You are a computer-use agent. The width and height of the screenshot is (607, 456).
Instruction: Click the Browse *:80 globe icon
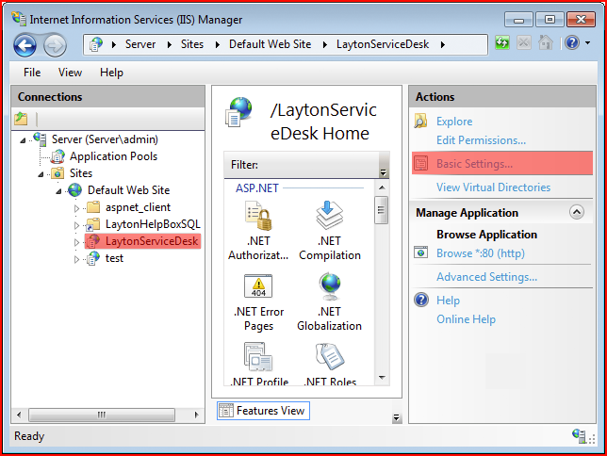[420, 252]
